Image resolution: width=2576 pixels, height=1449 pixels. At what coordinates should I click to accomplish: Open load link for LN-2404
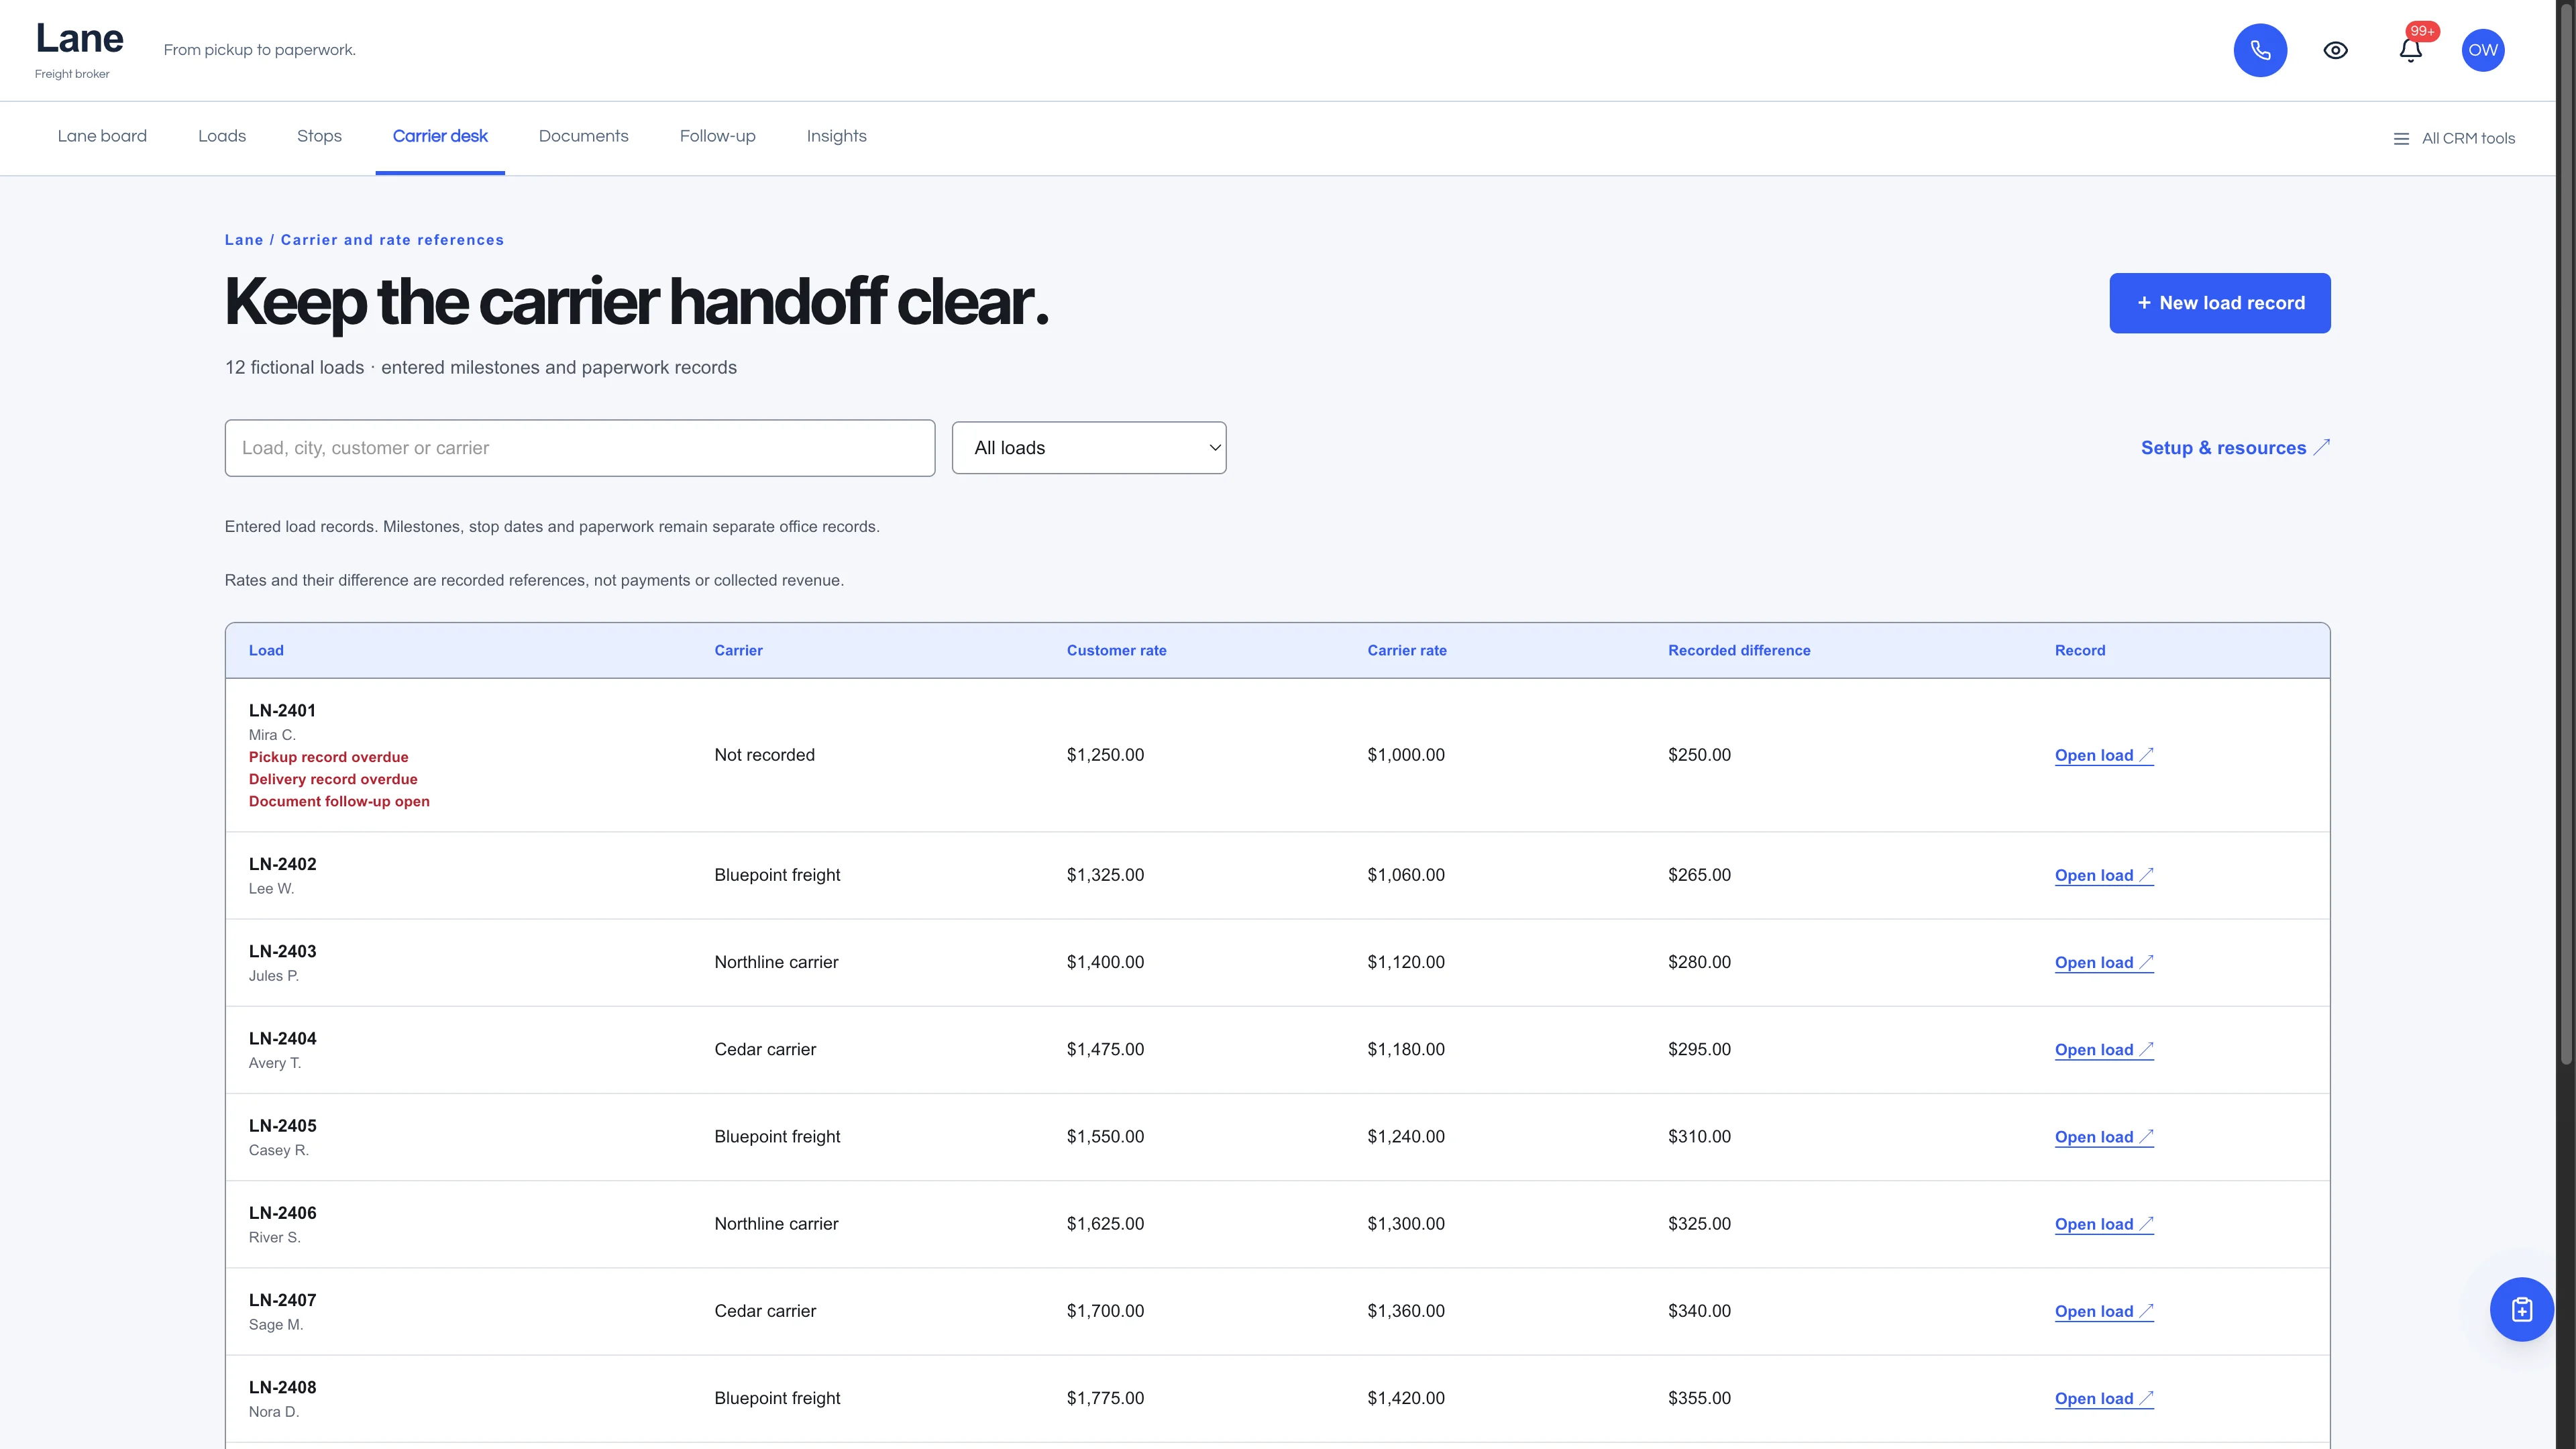pos(2104,1049)
